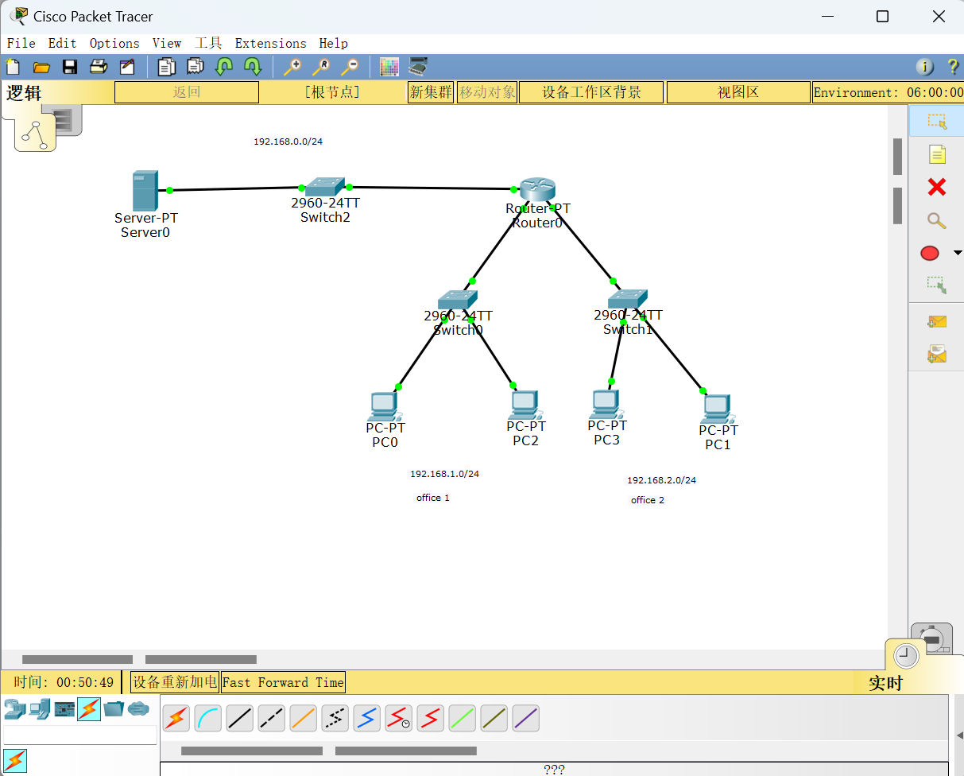Redo with the right green arrow
Viewport: 964px width, 776px height.
(x=253, y=67)
